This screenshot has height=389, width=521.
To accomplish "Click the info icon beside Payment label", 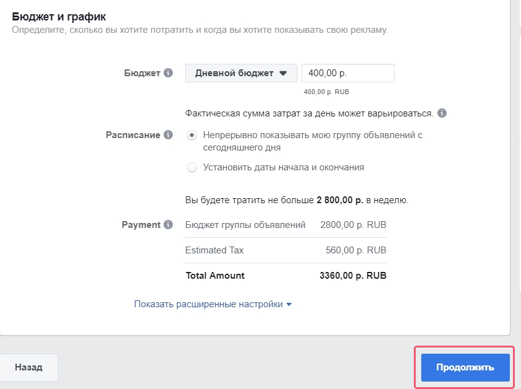I will pyautogui.click(x=169, y=225).
